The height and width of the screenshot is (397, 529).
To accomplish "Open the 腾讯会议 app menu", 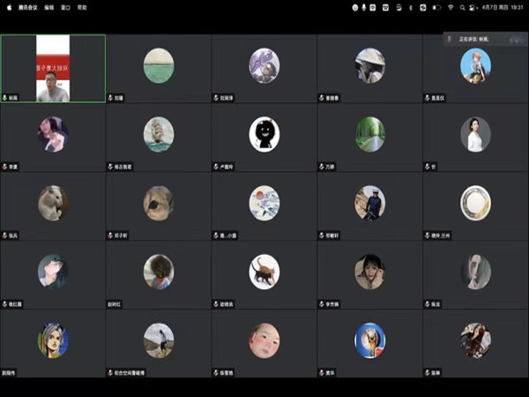I will tap(29, 7).
